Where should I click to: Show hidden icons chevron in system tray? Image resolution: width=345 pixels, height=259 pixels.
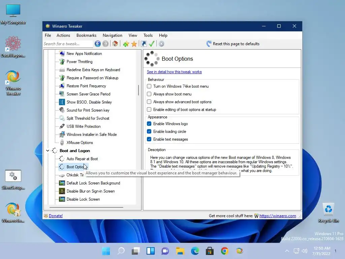[x=287, y=251]
